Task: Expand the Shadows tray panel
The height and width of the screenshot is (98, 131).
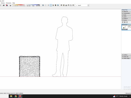Action: coord(126,19)
